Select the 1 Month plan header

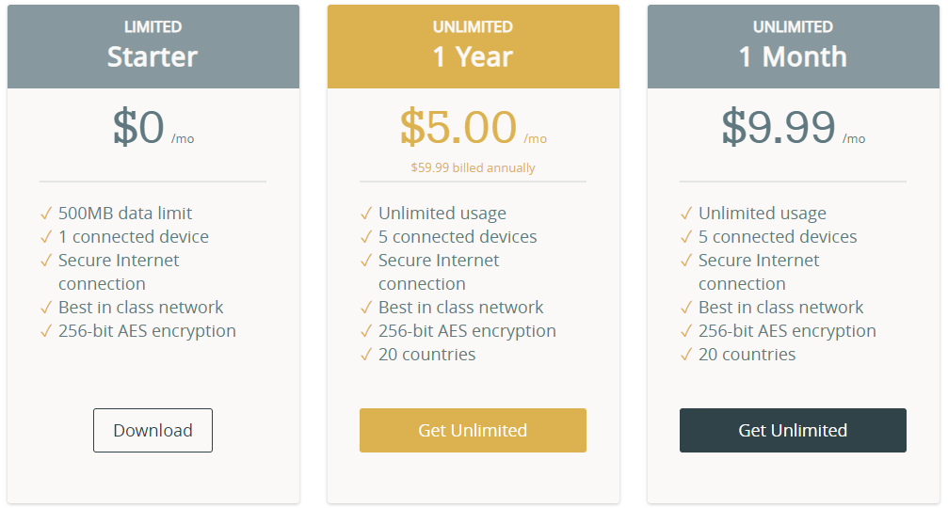794,46
